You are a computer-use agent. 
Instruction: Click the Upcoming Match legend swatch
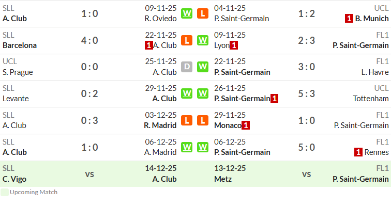(x=5, y=192)
